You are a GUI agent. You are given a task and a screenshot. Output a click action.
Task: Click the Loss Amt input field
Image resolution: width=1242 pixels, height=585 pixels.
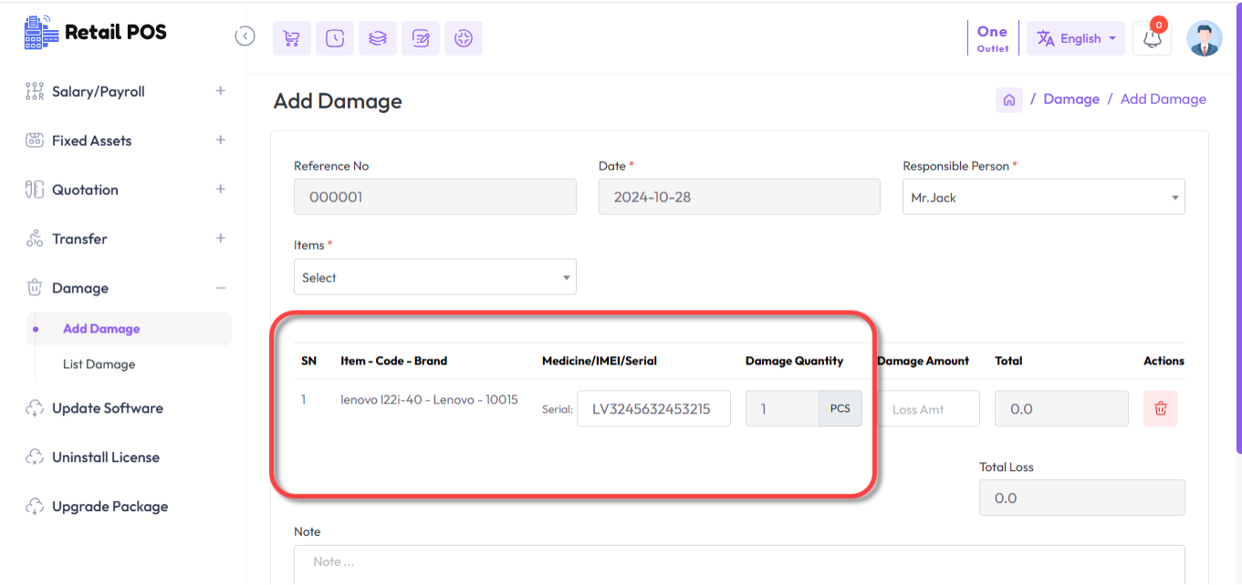(x=929, y=409)
